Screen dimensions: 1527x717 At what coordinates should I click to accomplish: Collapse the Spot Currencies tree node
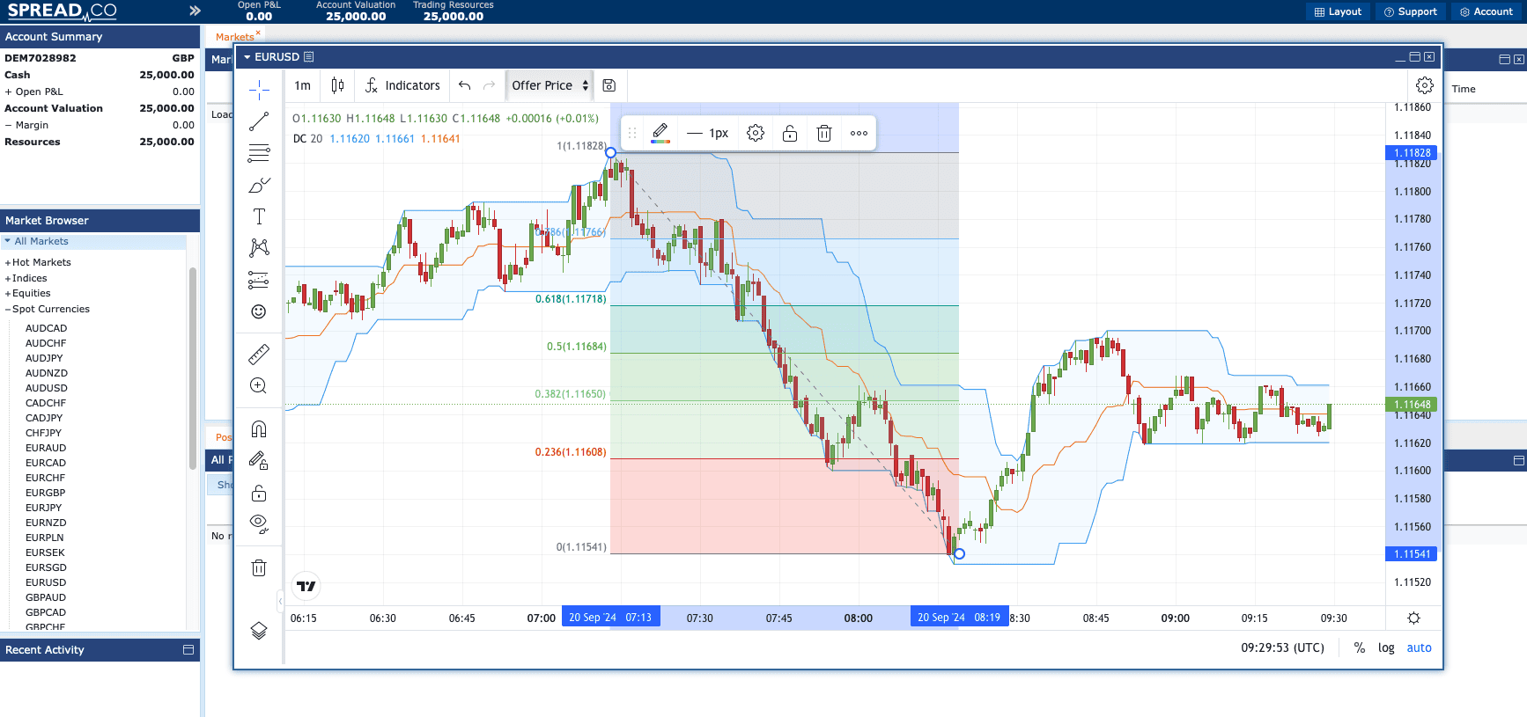tap(8, 310)
